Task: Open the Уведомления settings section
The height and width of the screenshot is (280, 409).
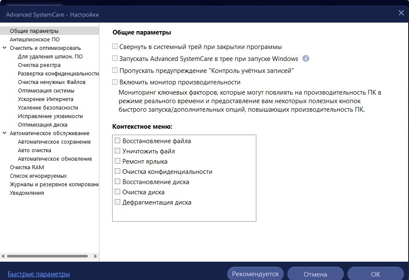Action: (27, 193)
